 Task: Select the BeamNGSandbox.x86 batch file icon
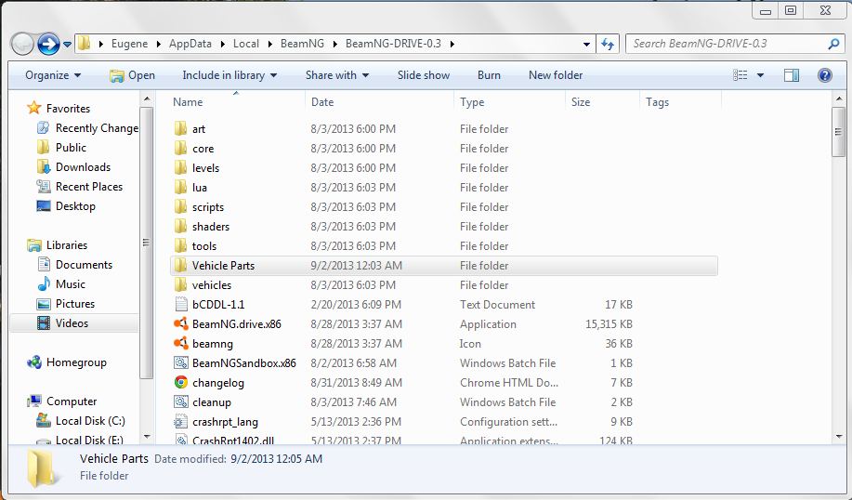pos(181,363)
